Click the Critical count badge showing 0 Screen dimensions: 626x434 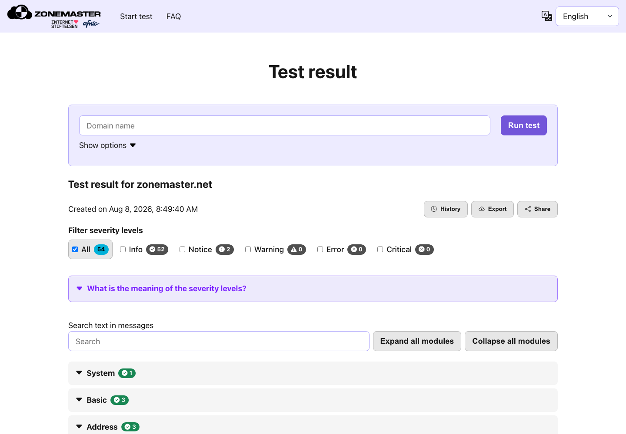(424, 250)
